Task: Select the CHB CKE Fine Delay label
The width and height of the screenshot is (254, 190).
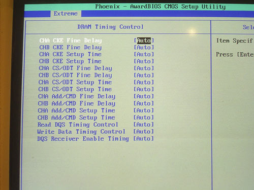Action: click(71, 48)
